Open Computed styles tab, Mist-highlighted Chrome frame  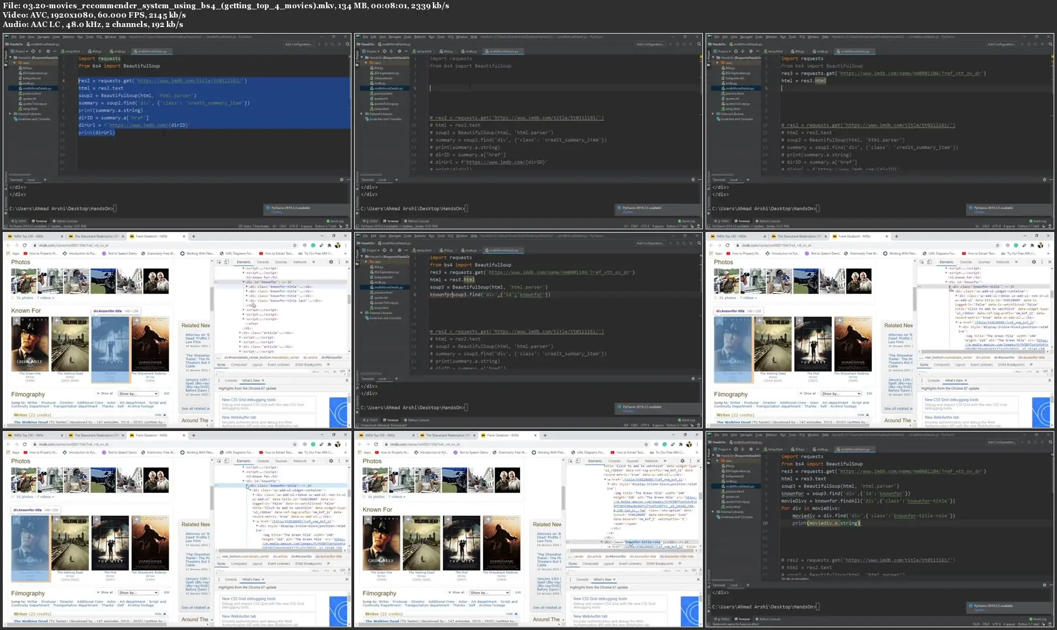239,364
